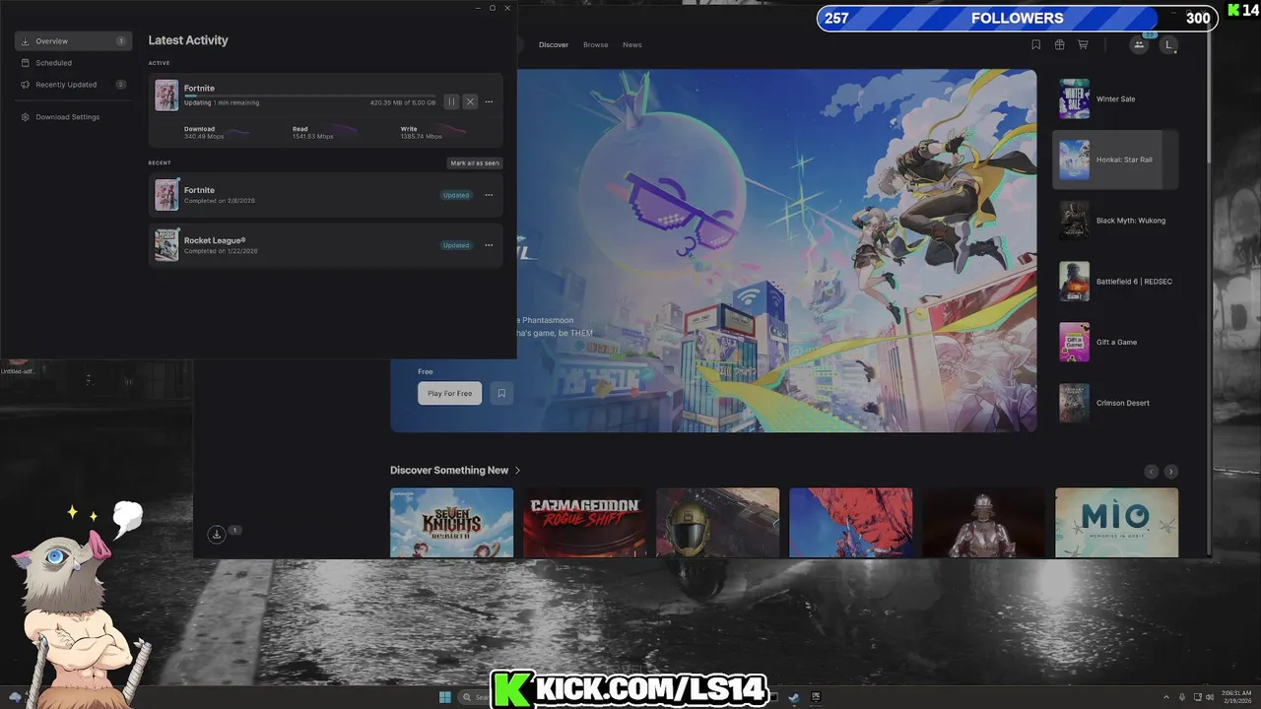Click Mark all as seen
Image resolution: width=1261 pixels, height=709 pixels.
tap(475, 163)
